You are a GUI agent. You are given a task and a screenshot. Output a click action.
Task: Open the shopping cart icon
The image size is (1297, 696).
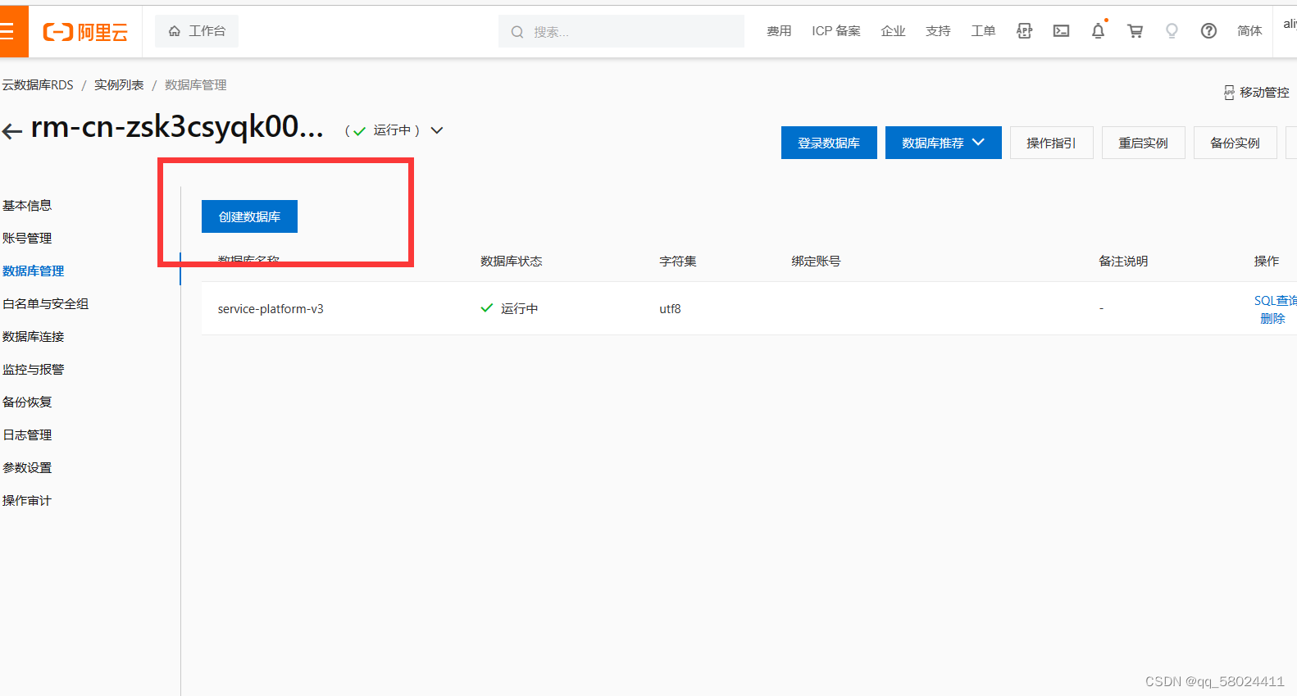pos(1135,31)
